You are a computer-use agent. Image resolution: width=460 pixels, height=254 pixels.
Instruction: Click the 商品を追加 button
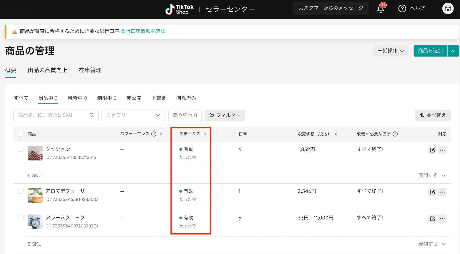pos(430,51)
